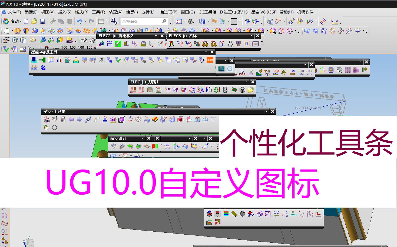
Task: Click the ABS coordinate icon in 星空-工具集
Action: 46,119
